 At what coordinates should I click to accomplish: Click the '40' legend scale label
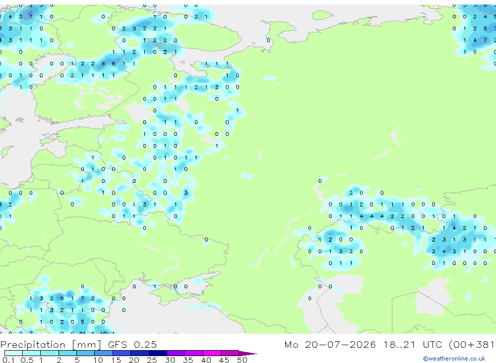point(206,360)
